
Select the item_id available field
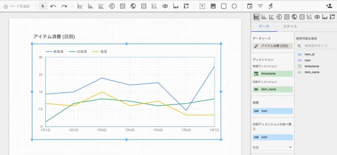(309, 55)
